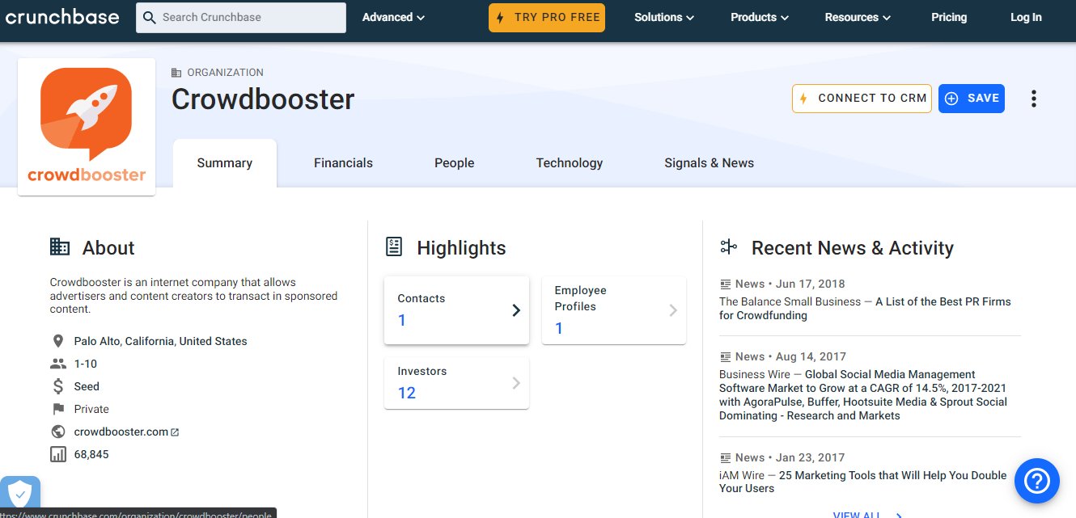The height and width of the screenshot is (518, 1076).
Task: Open the three-dot more options menu
Action: point(1033,99)
